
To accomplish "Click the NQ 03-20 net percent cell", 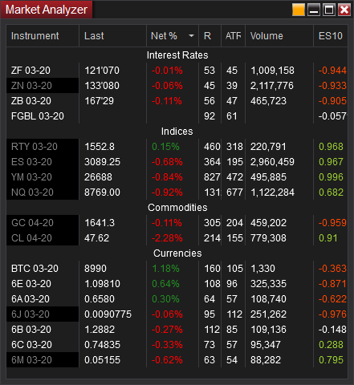I will 173,192.
